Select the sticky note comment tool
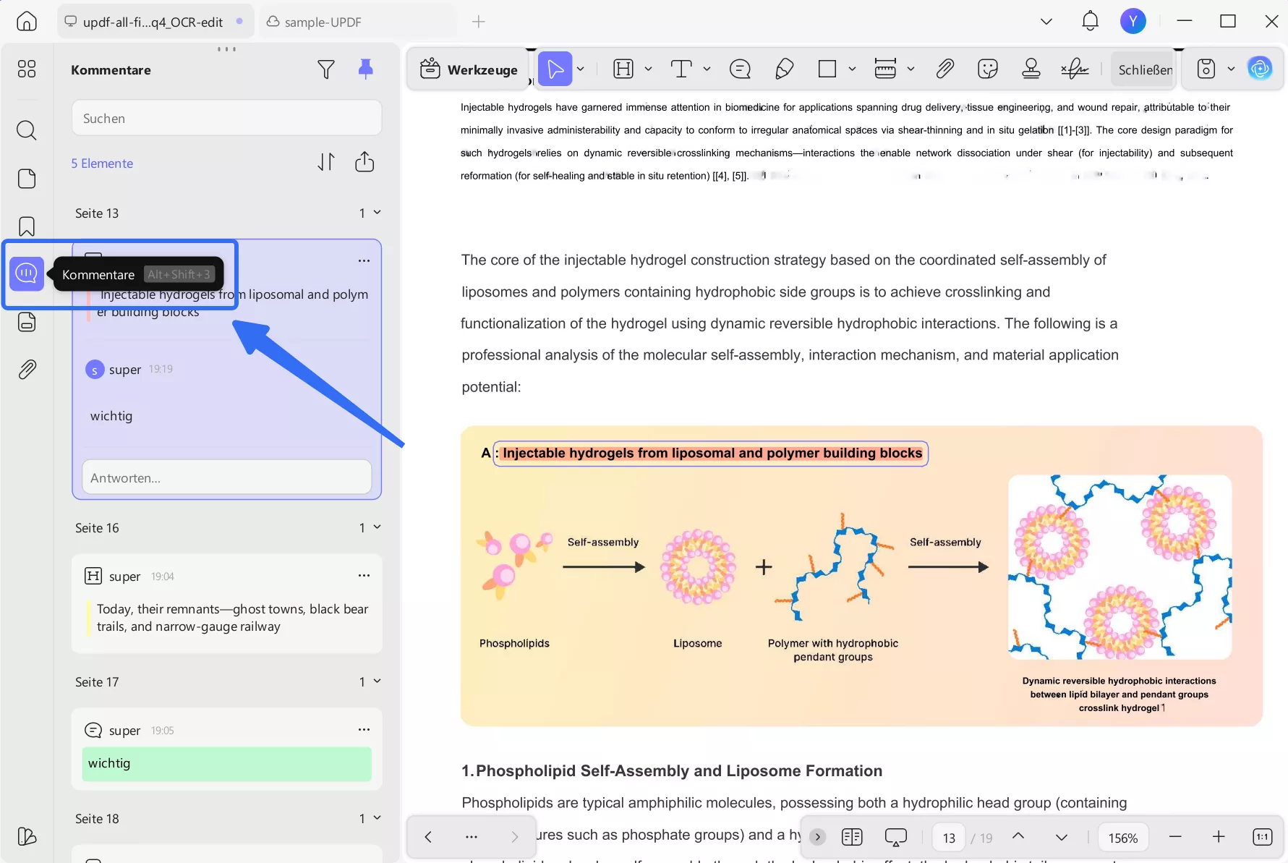1288x863 pixels. (740, 69)
